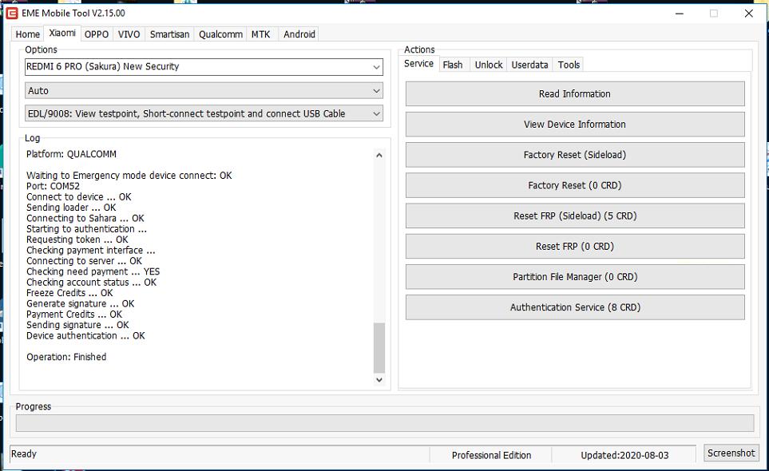
Task: Click 'Waiting to Emergency mode device connect' line
Action: tap(129, 176)
